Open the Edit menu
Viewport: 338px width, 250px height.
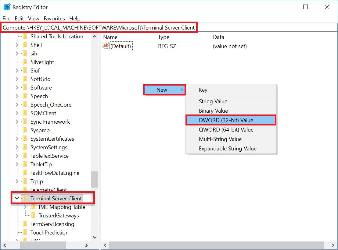pos(19,18)
